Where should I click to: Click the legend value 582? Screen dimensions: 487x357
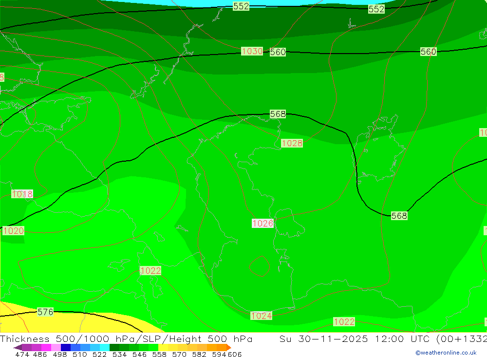click(199, 354)
